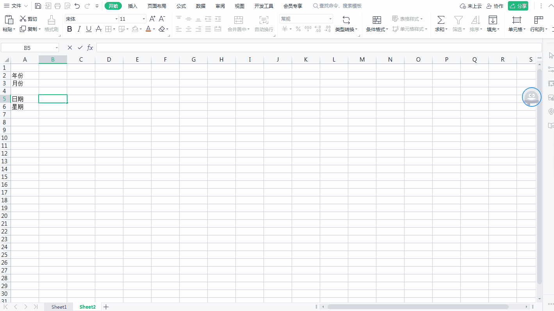Click the search commands box (查找命令)
554x311 pixels.
337,6
